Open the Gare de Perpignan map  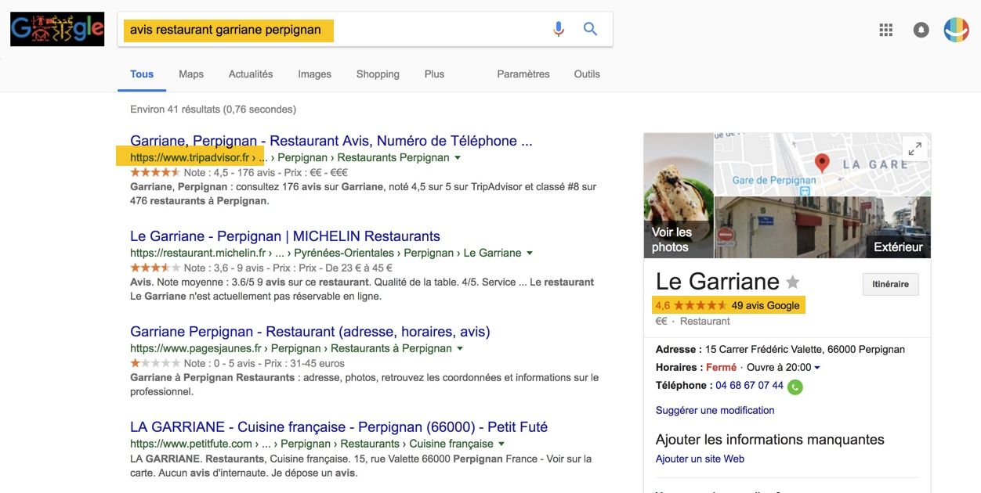tap(823, 164)
